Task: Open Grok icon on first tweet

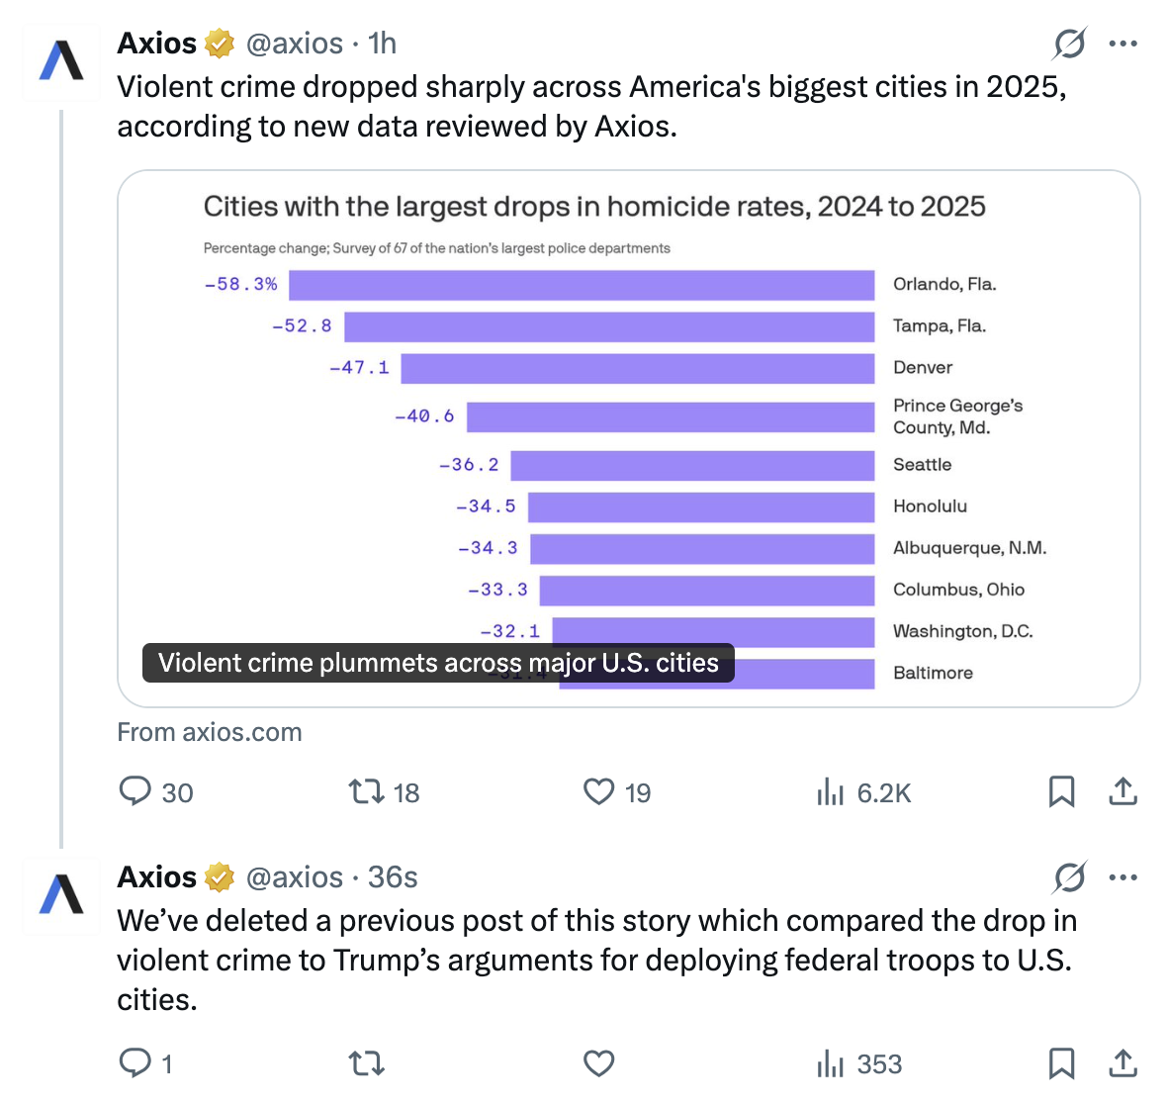Action: point(1069,44)
